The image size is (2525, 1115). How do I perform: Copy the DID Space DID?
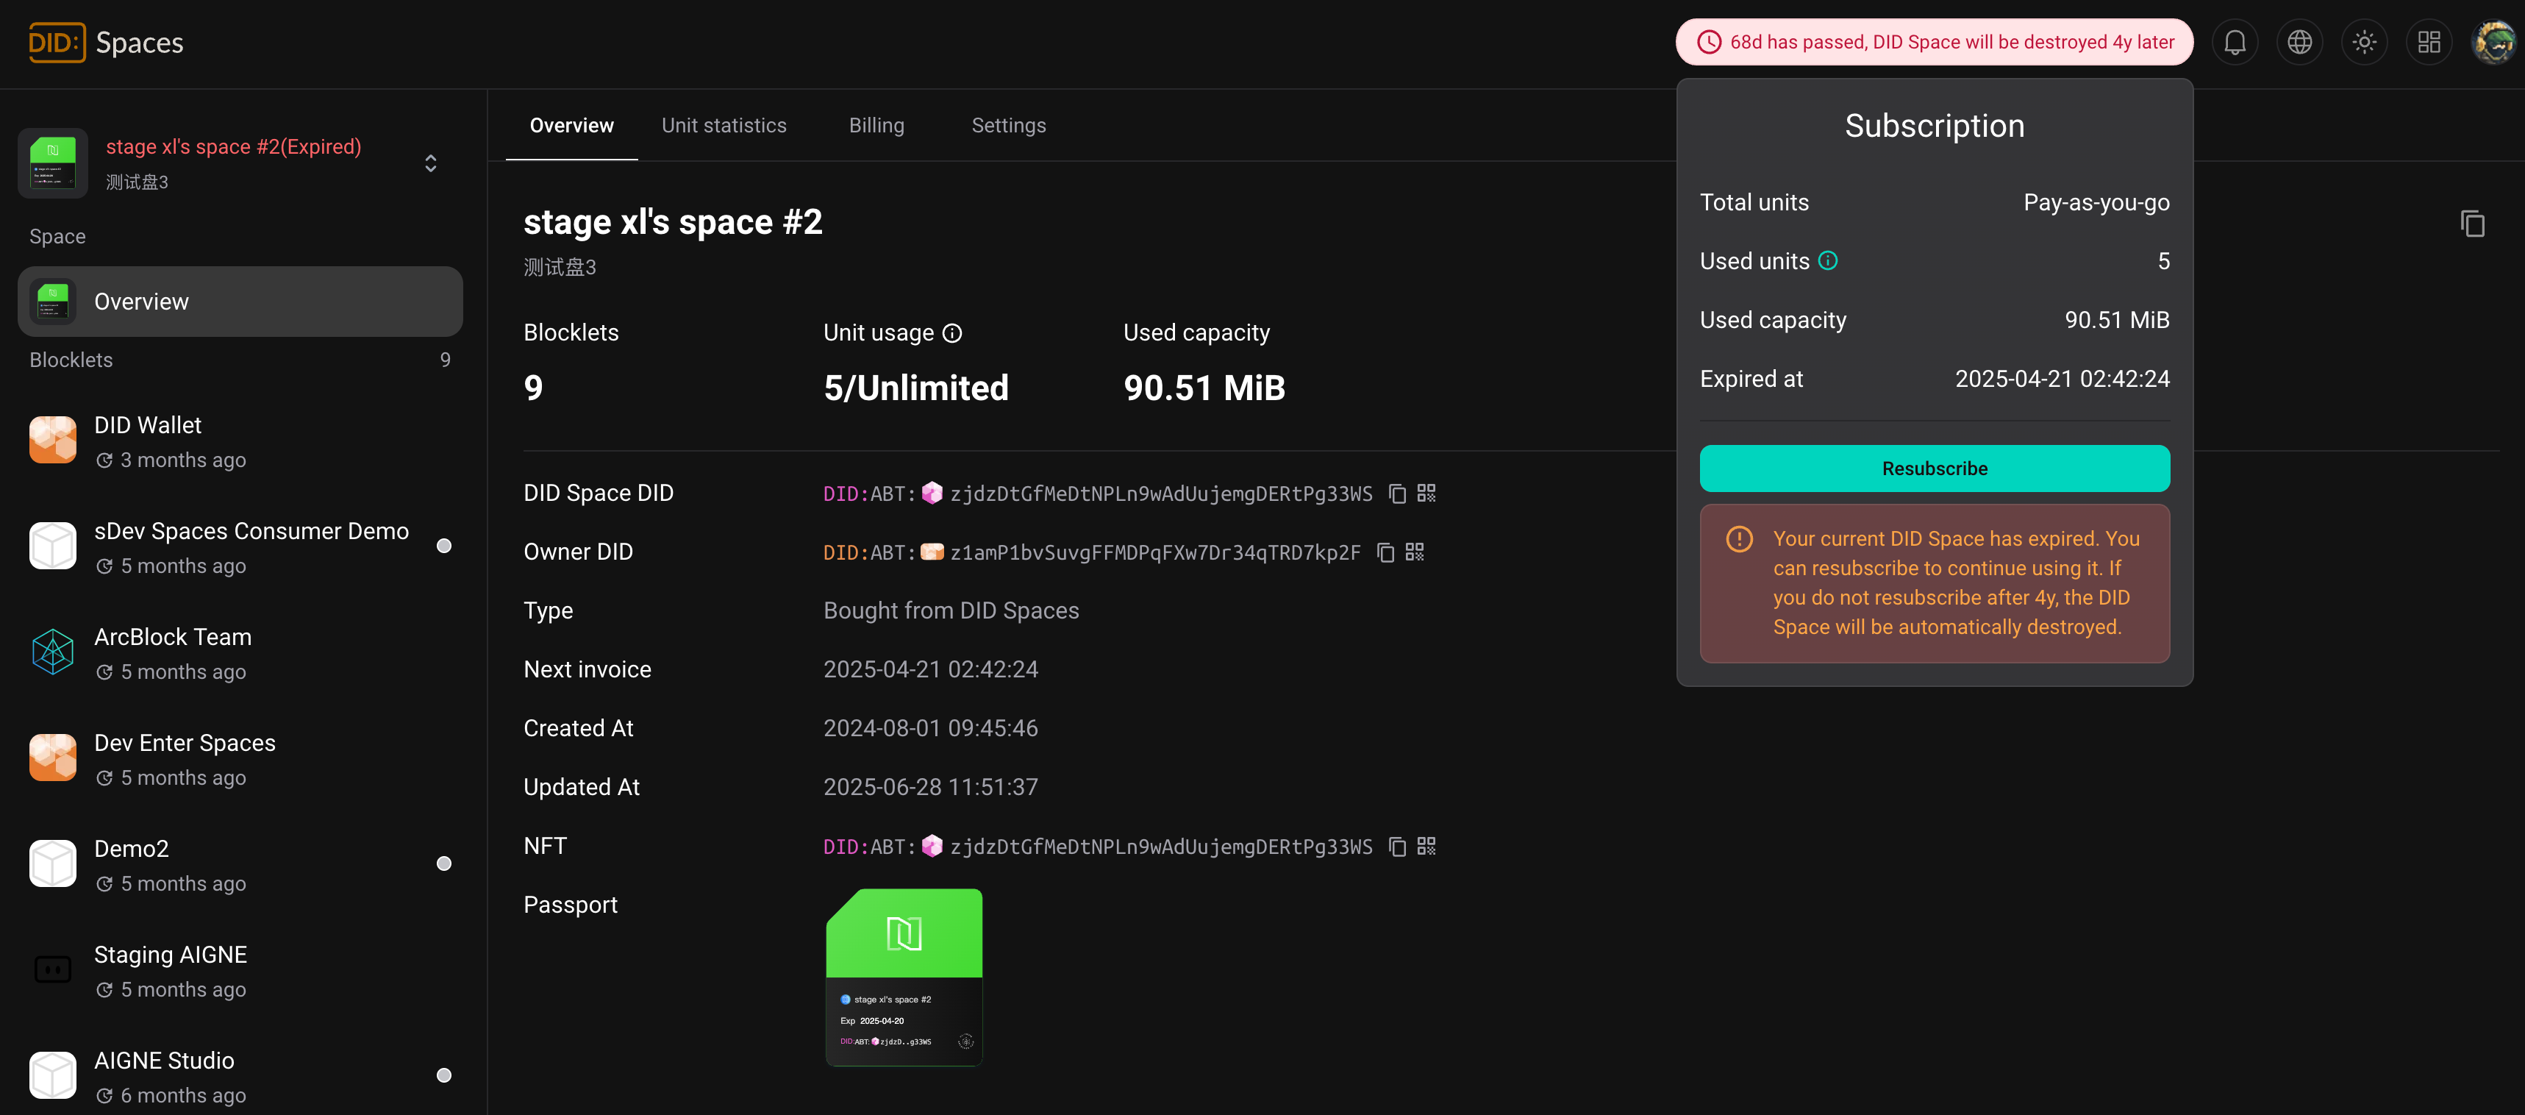pyautogui.click(x=1397, y=494)
